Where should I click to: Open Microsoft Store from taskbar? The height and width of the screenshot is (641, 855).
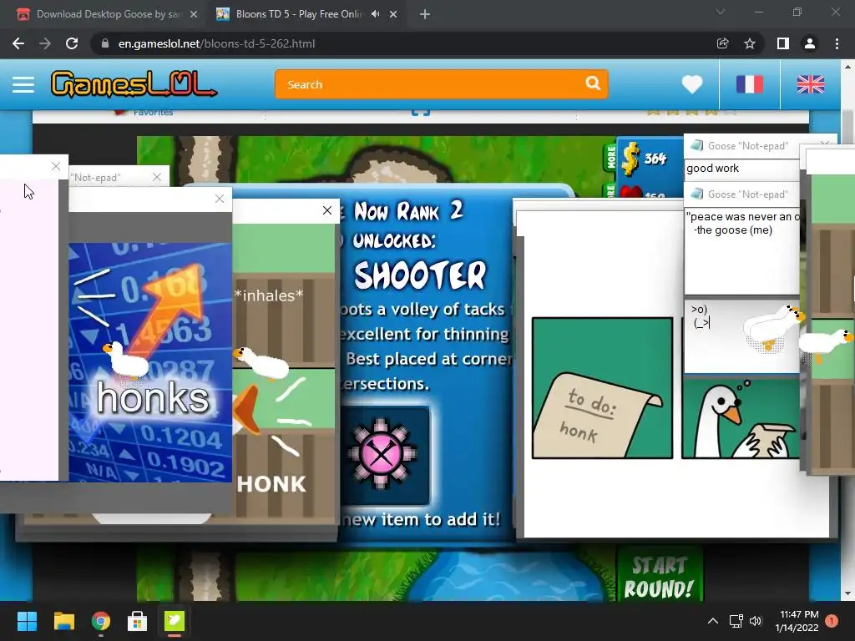click(x=138, y=621)
